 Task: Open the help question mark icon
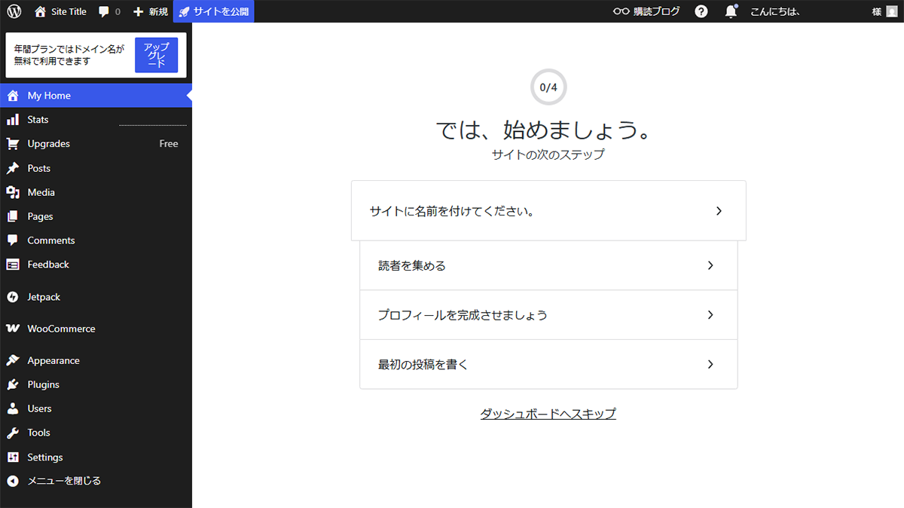(x=701, y=11)
